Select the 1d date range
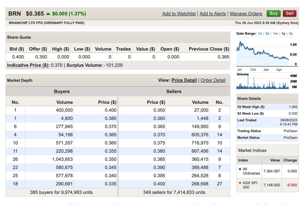305x204 pixels. click(260, 33)
